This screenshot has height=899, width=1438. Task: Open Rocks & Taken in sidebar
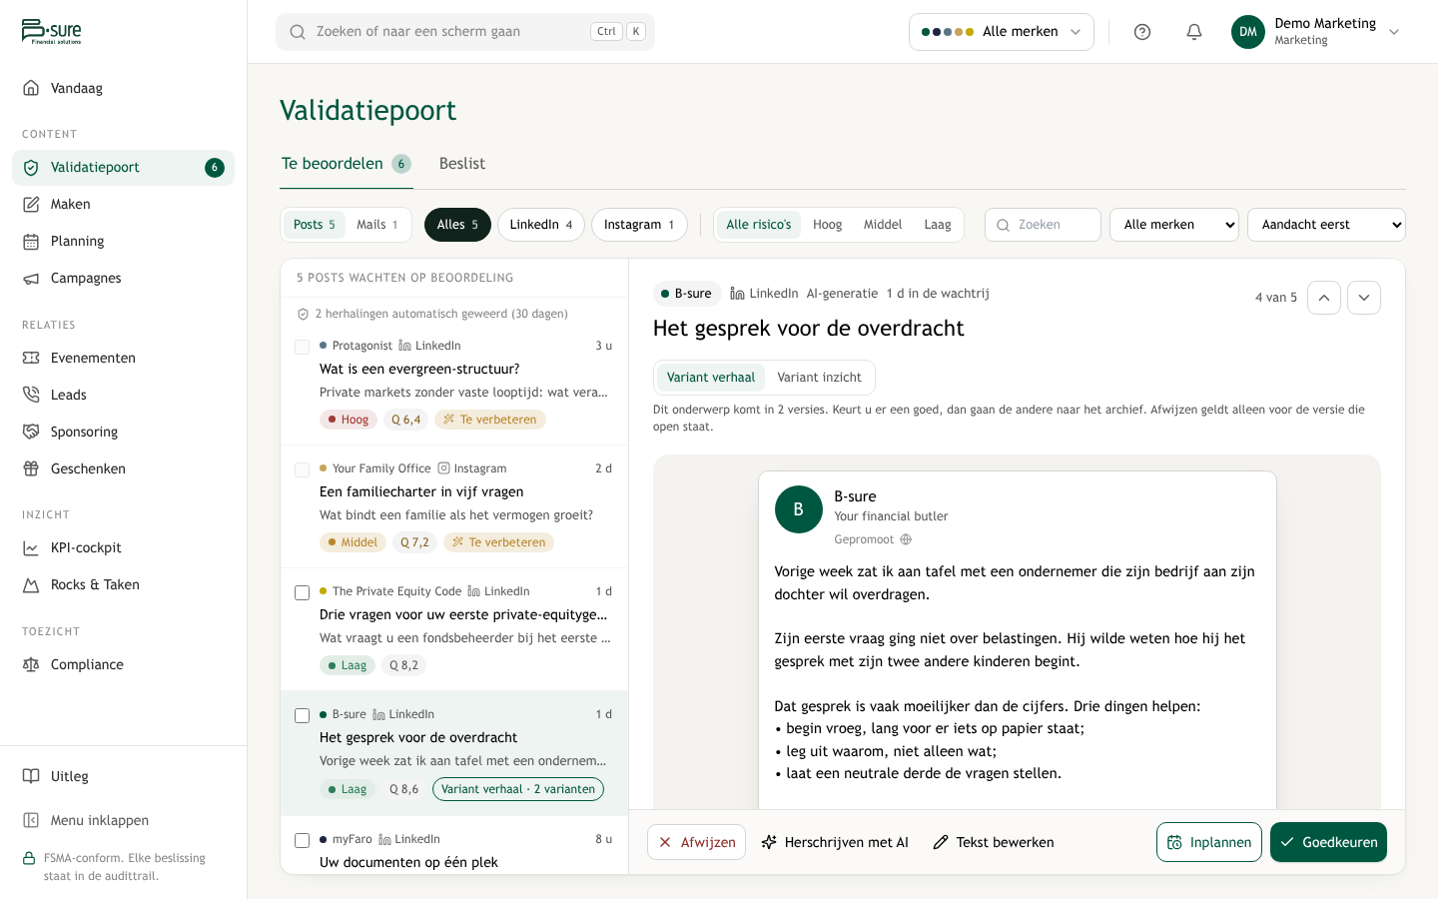(123, 584)
